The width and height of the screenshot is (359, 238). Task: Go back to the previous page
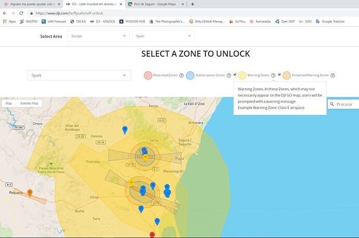(x=5, y=14)
